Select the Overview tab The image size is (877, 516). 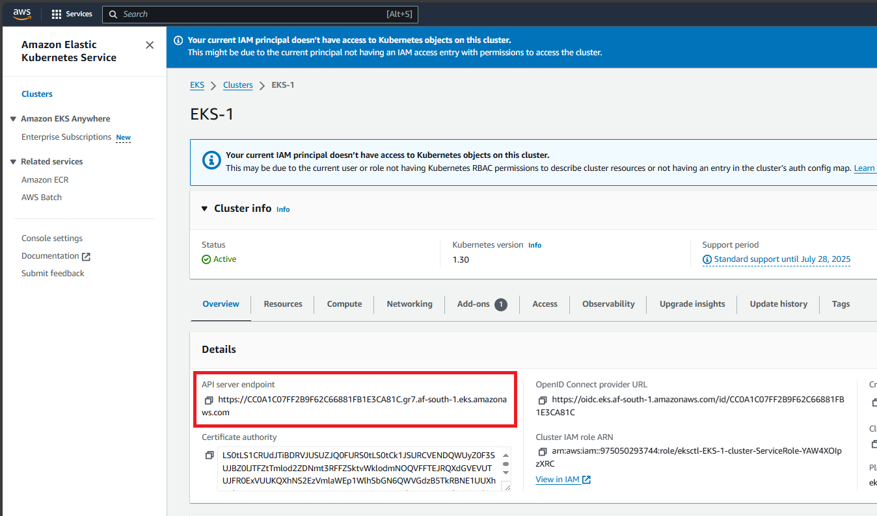221,304
